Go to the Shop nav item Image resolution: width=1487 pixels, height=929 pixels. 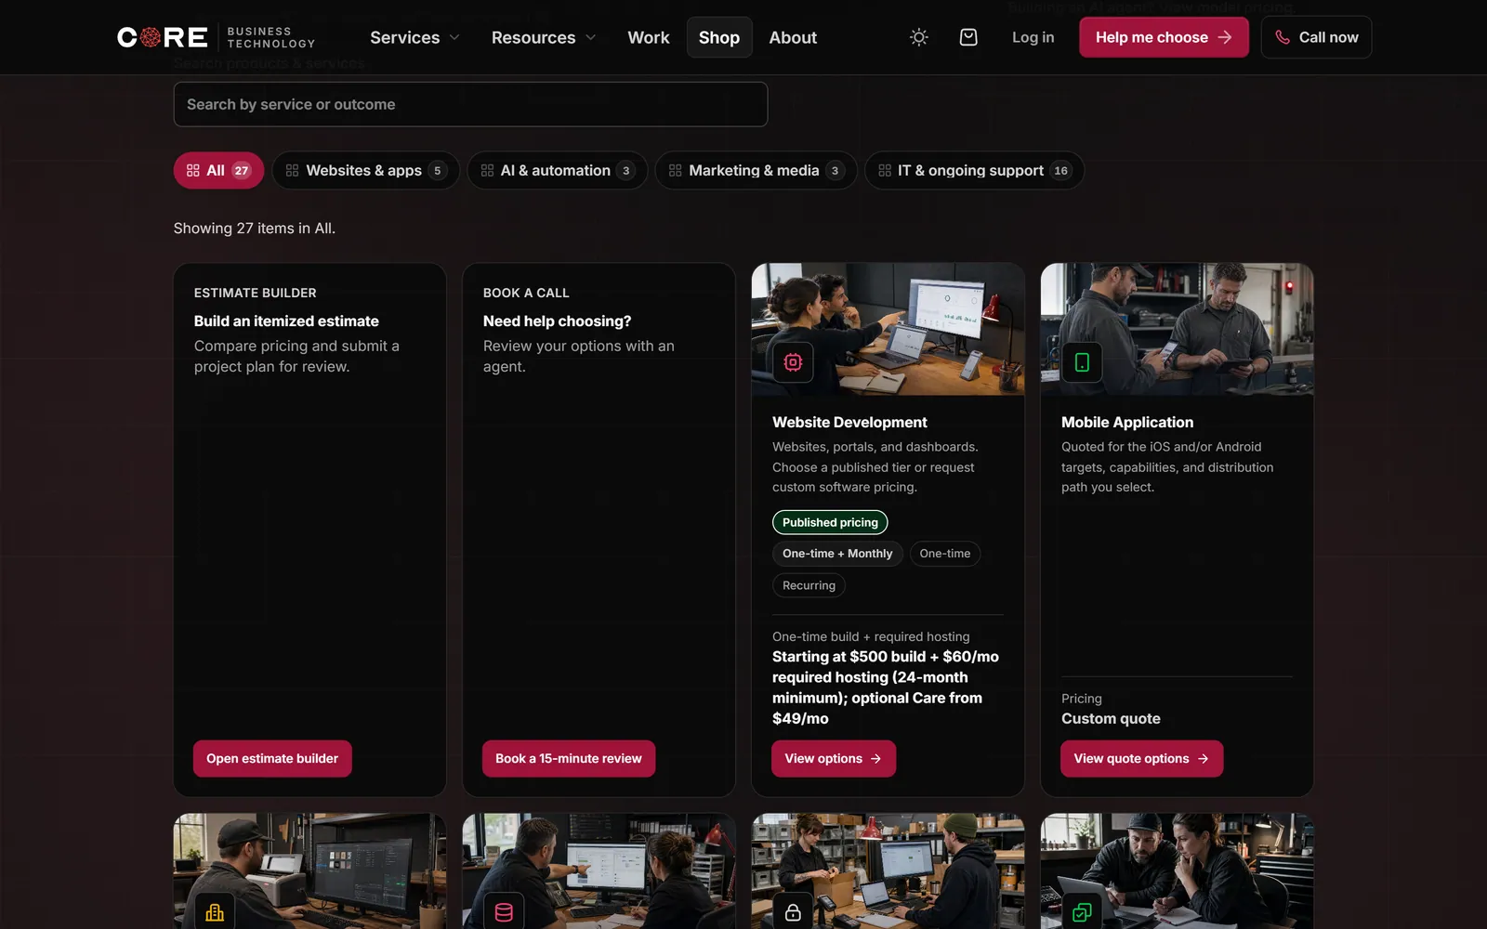(x=719, y=37)
